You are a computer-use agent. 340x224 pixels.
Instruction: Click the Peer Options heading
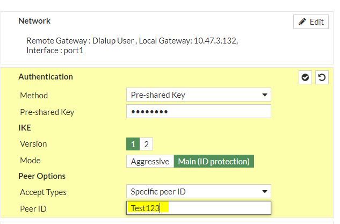(x=42, y=176)
